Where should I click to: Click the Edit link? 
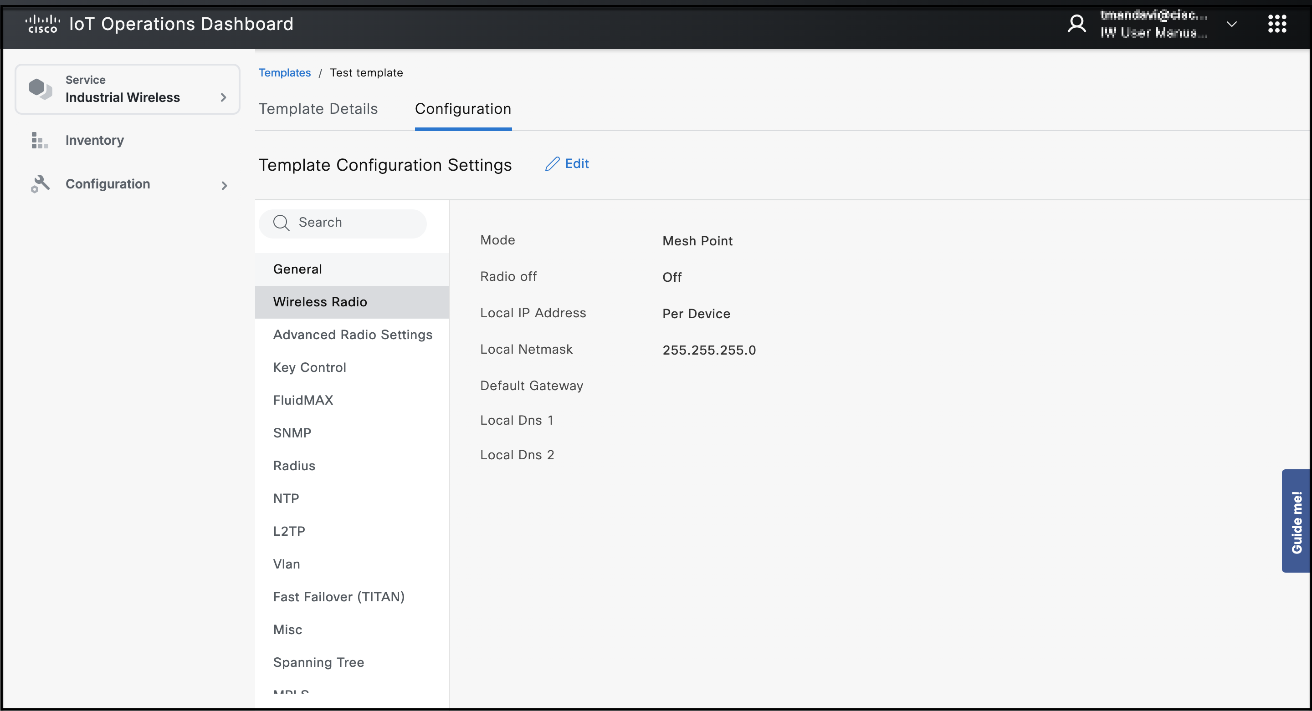[577, 164]
